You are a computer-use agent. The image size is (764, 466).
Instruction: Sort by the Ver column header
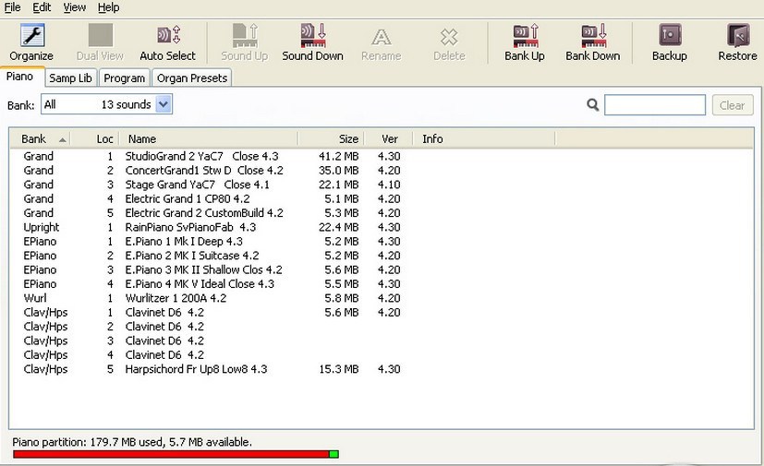coord(389,139)
